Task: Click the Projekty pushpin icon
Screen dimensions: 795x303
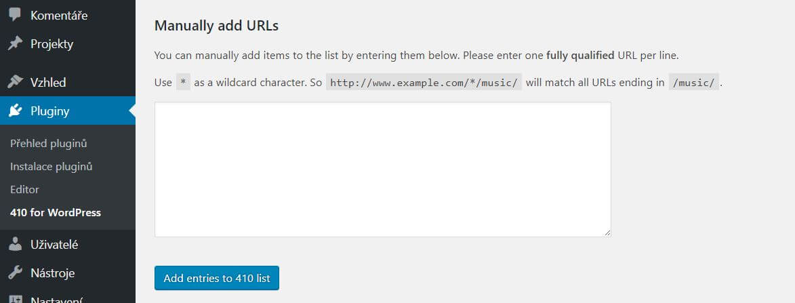Action: tap(15, 43)
